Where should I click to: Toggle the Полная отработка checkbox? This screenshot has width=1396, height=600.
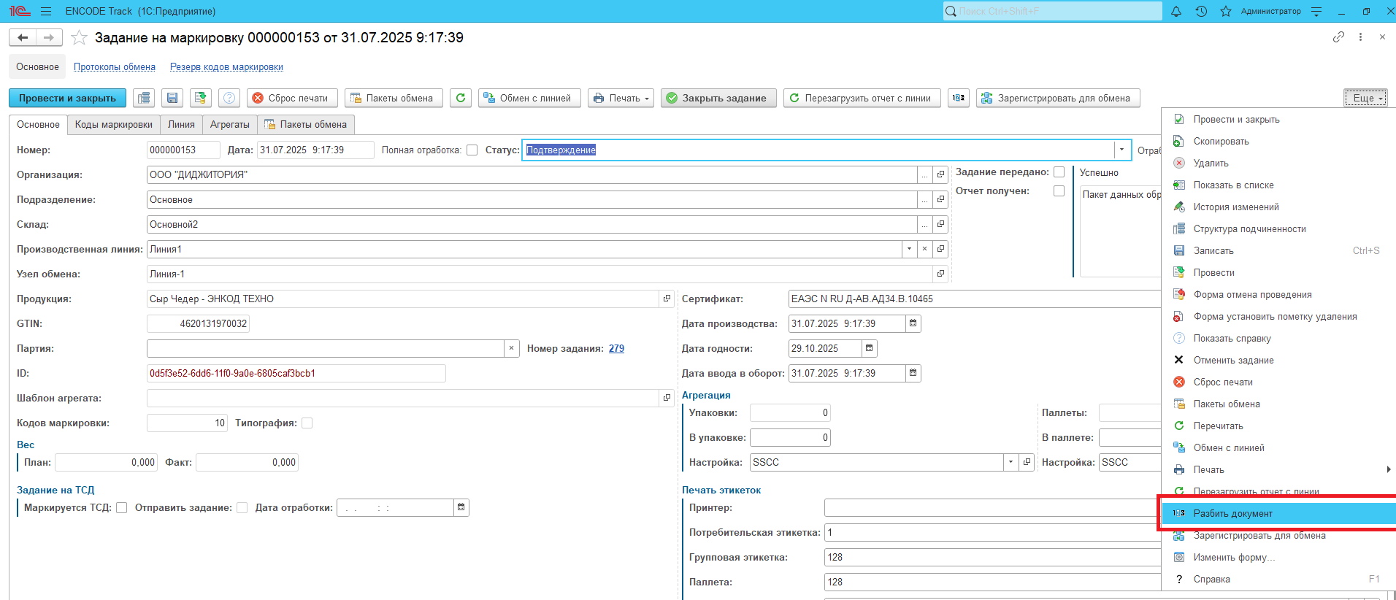coord(472,150)
